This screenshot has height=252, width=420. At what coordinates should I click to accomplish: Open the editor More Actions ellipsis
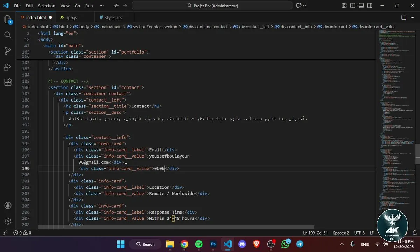click(x=413, y=17)
